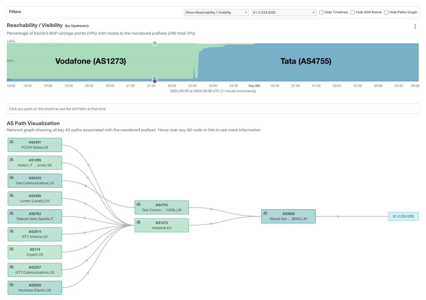The width and height of the screenshot is (426, 300).
Task: Open the Show Reachability / Visibility dropdown
Action: pos(217,12)
